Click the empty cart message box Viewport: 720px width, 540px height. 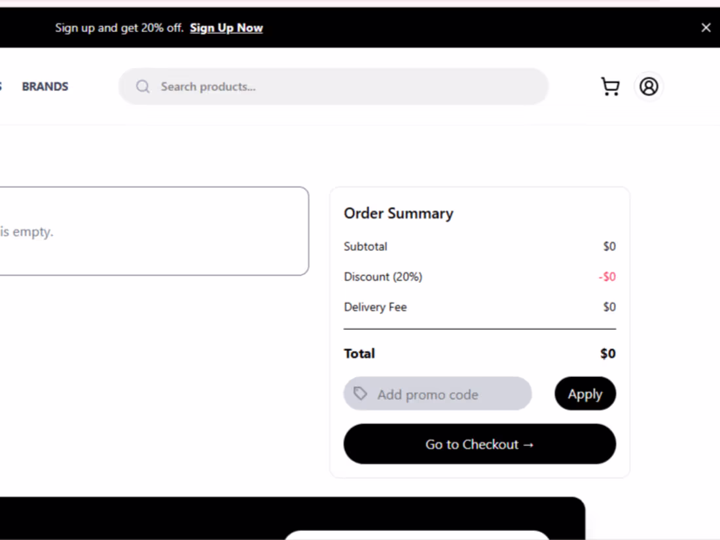pos(154,231)
